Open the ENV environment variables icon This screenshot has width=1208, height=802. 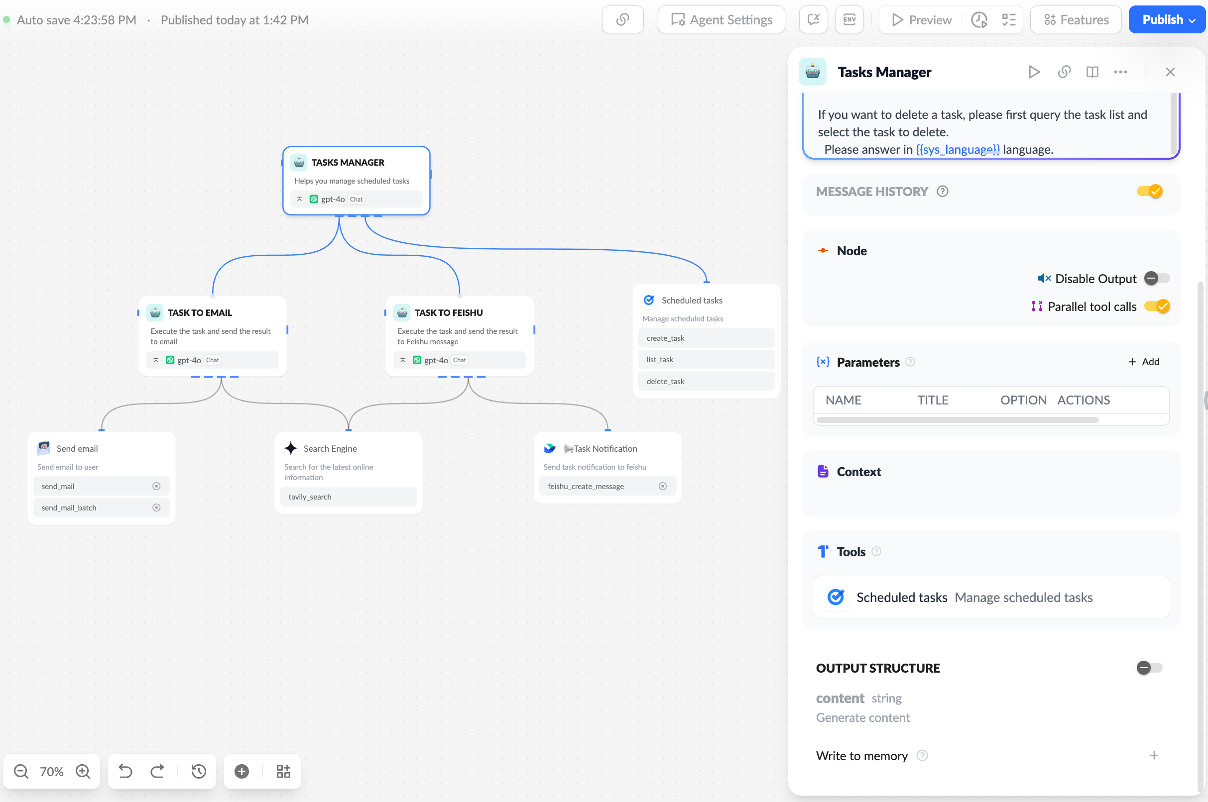pos(849,19)
